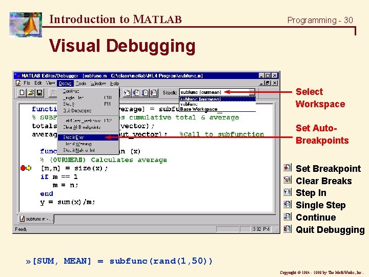Open the Edit menu
369x277 pixels.
38,83
